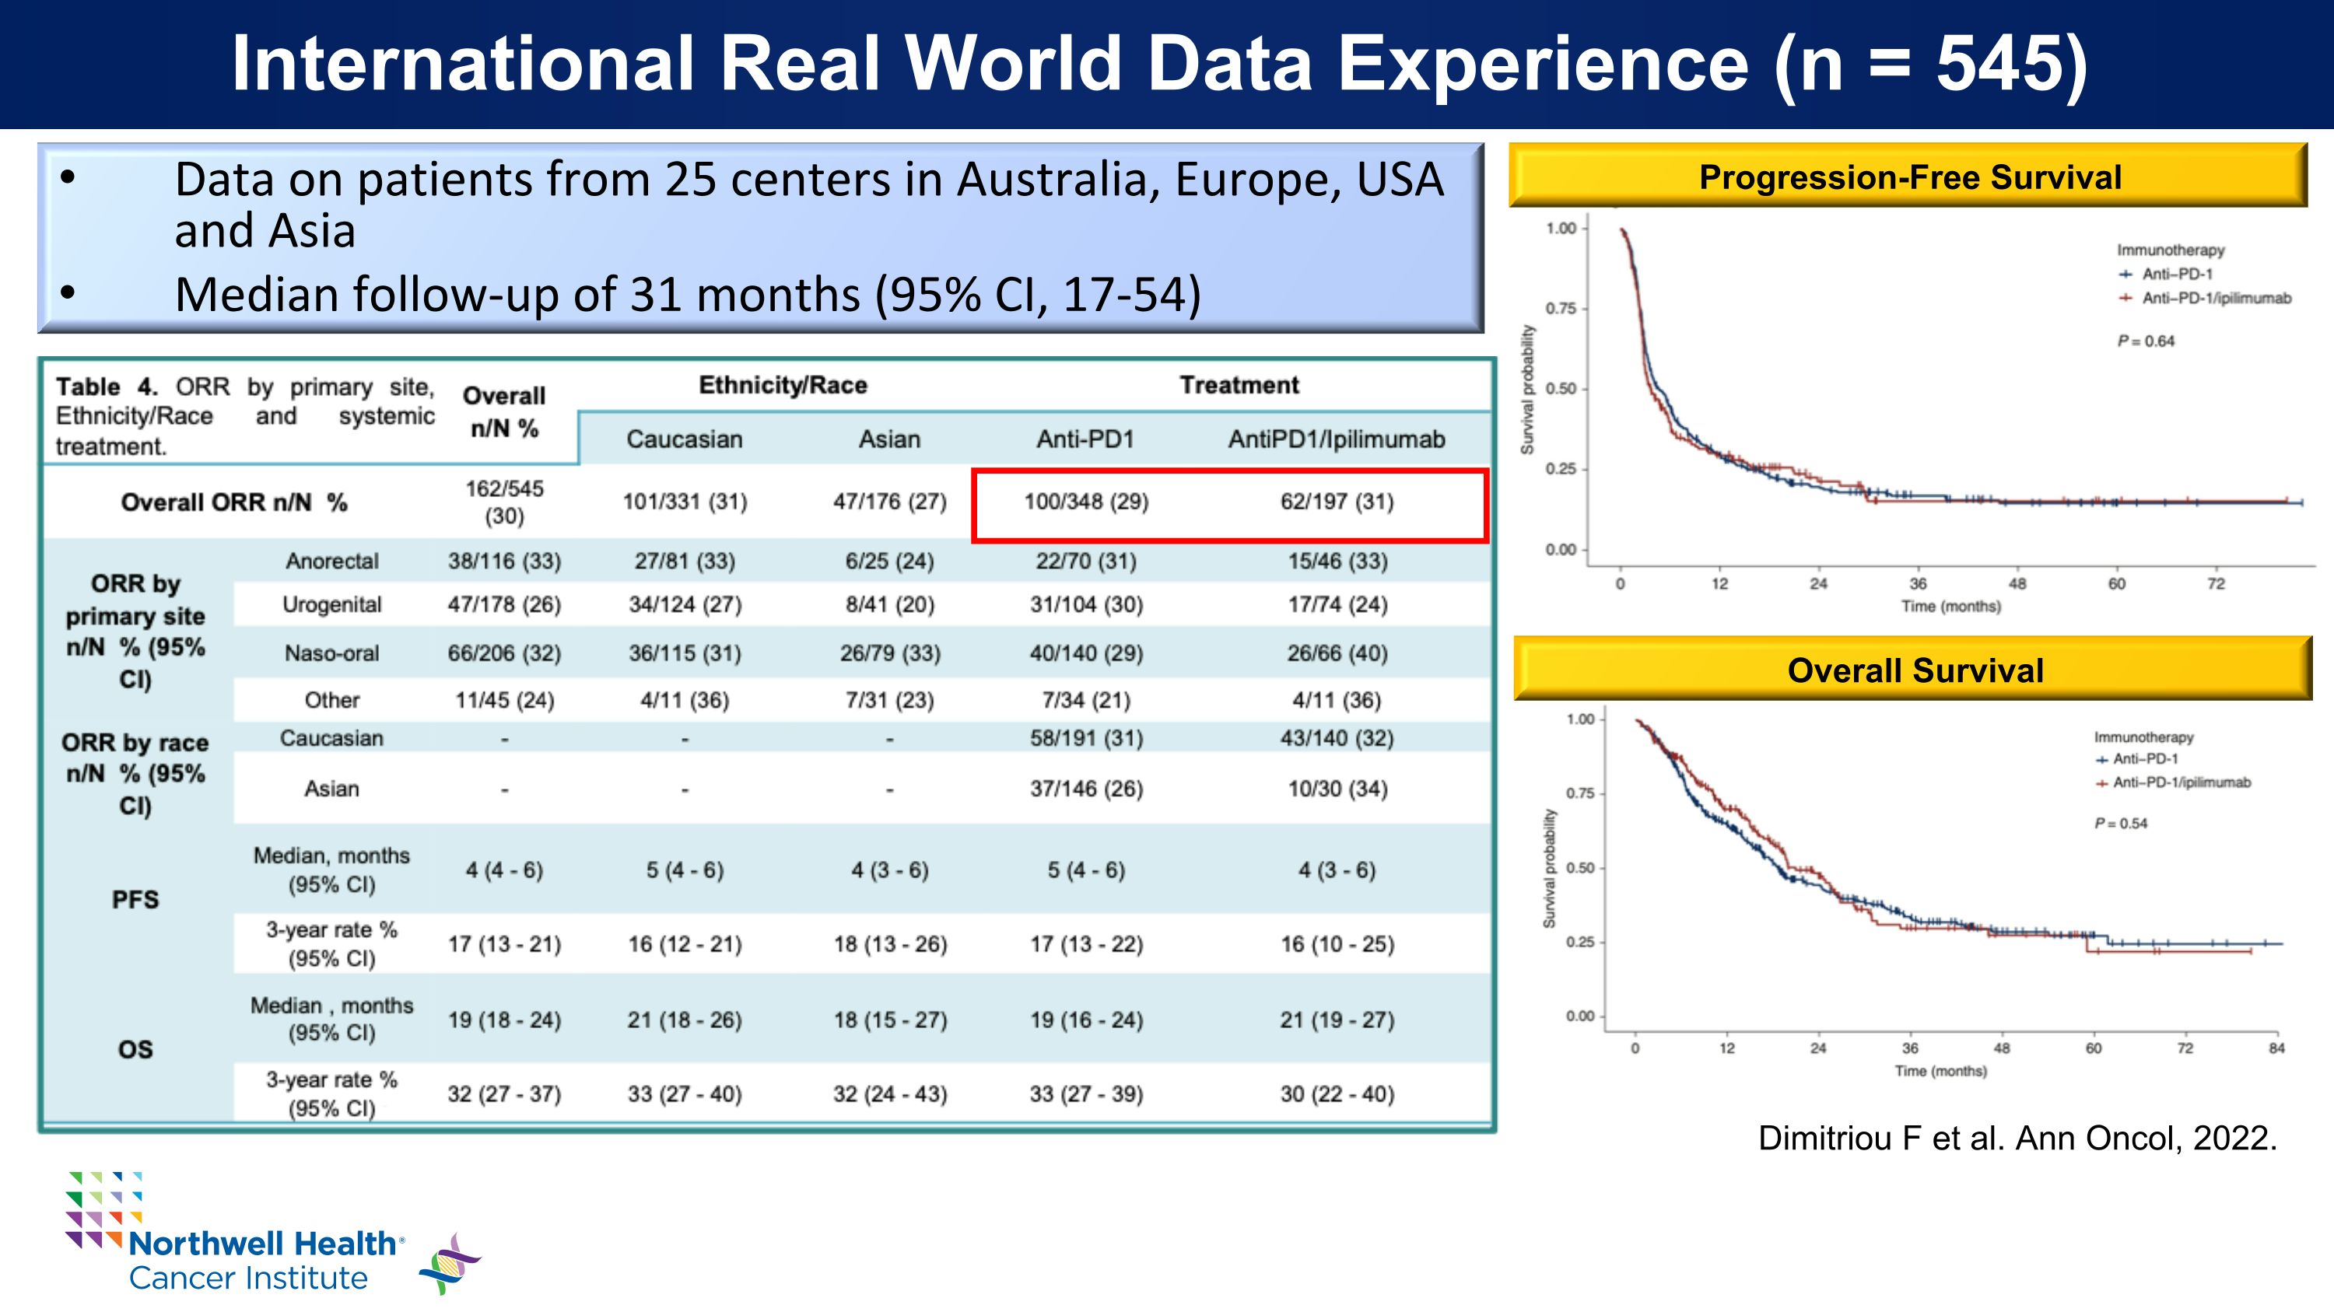
Task: Click the cell '38/116 (33)'
Action: click(x=504, y=562)
